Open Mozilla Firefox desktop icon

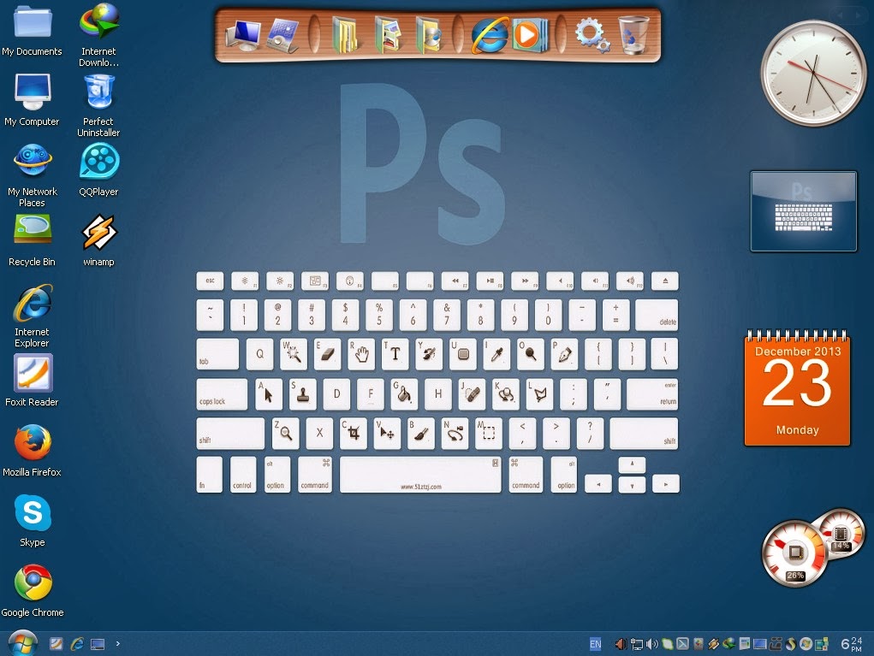click(x=33, y=451)
